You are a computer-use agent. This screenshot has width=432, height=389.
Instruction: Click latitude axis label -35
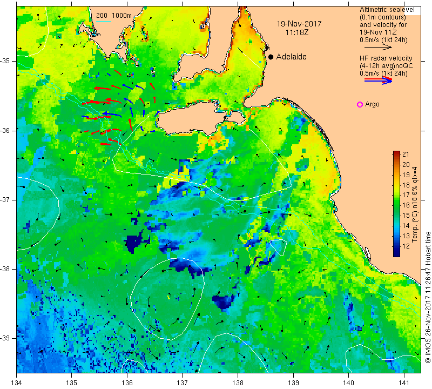click(x=5, y=61)
